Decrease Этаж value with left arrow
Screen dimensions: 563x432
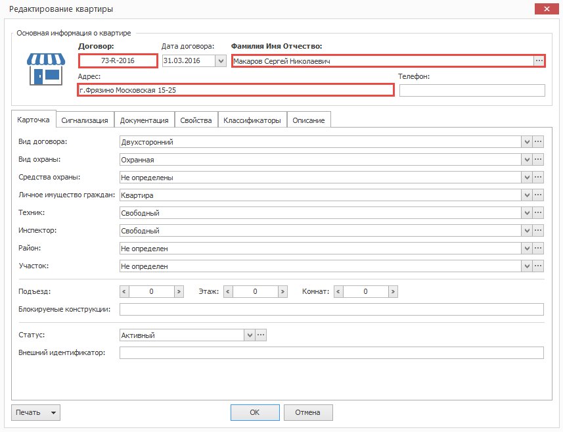(228, 291)
